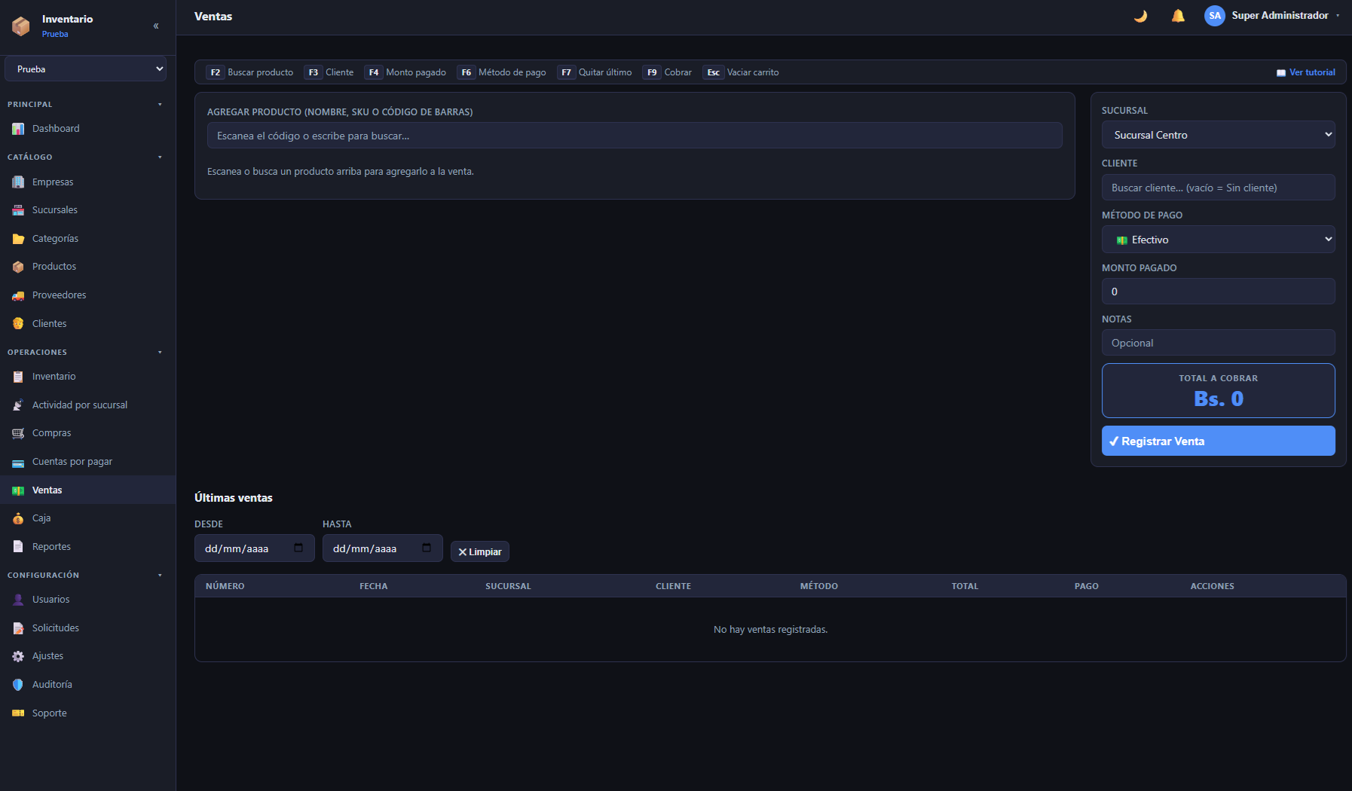The image size is (1352, 791).
Task: Click the Empresas building icon
Action: (18, 182)
